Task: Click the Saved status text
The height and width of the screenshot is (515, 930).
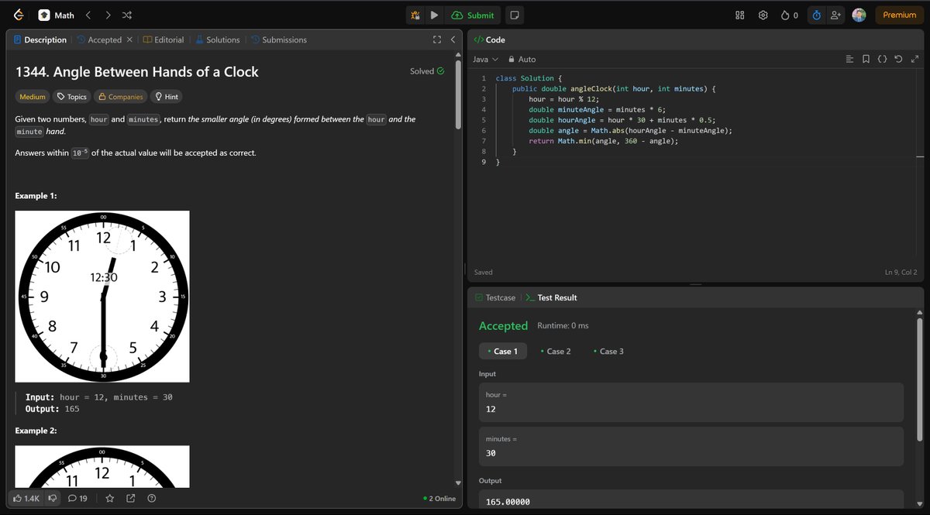Action: pos(483,273)
